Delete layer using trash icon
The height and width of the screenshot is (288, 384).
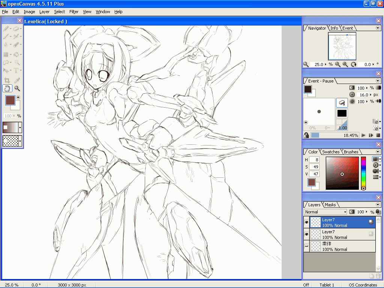[x=378, y=276]
